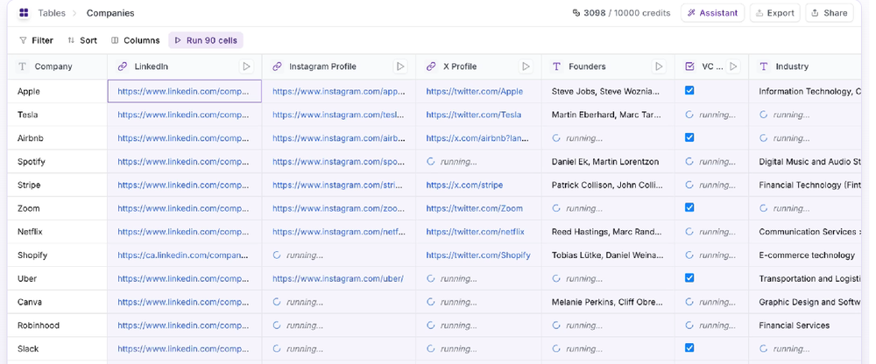Image resolution: width=876 pixels, height=364 pixels.
Task: Open the Sort options
Action: pyautogui.click(x=82, y=40)
